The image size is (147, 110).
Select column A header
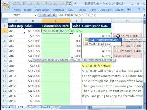[16, 21]
